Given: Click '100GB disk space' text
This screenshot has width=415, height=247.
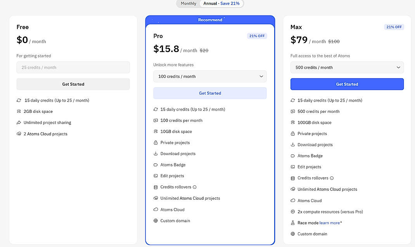Looking at the screenshot, I should pyautogui.click(x=315, y=123).
